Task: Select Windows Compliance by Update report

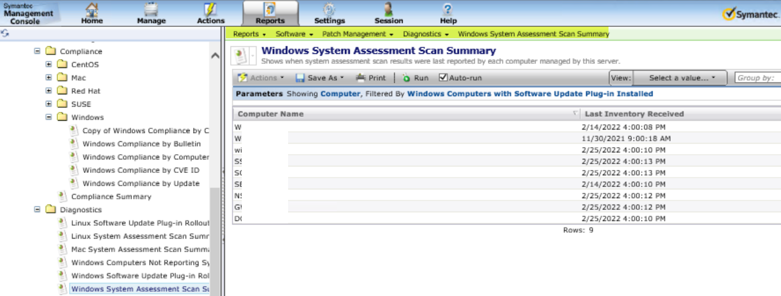Action: pos(141,183)
